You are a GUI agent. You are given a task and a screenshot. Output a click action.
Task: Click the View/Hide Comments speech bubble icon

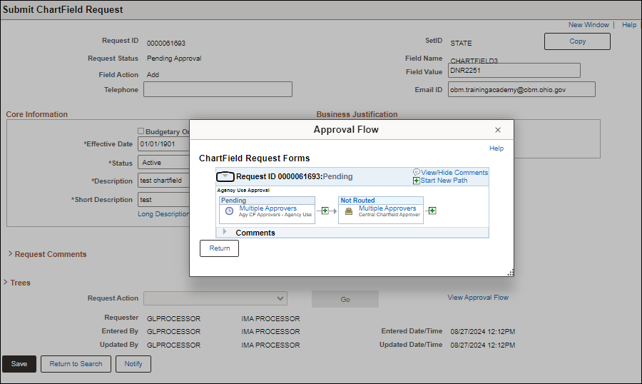(x=417, y=172)
